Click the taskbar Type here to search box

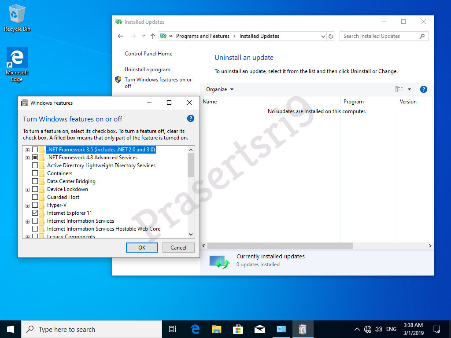click(x=92, y=329)
